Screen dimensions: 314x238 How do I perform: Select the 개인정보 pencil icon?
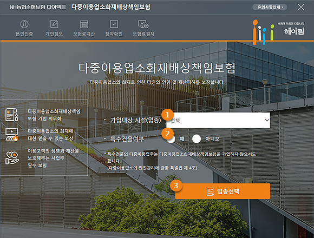point(54,24)
